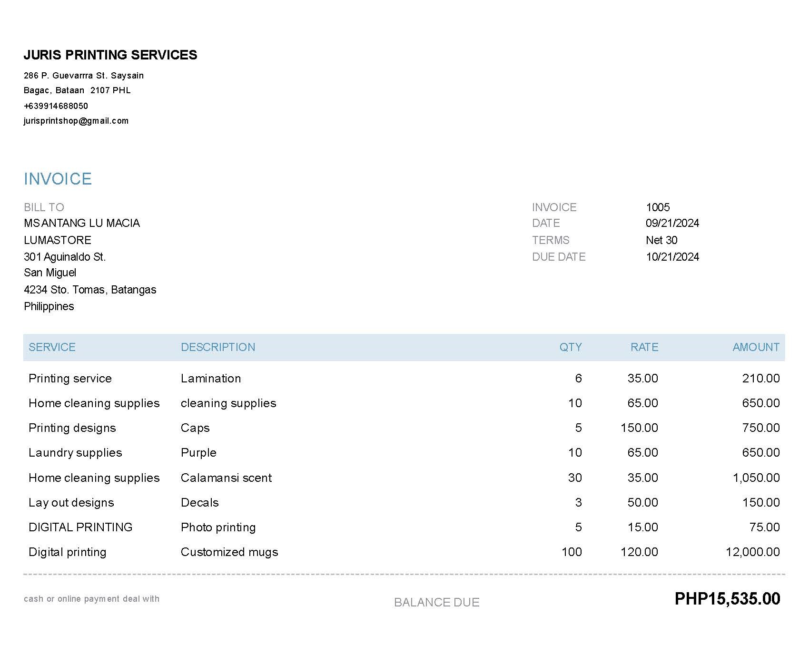The image size is (809, 664).
Task: Select the Customized mugs line item
Action: (229, 552)
